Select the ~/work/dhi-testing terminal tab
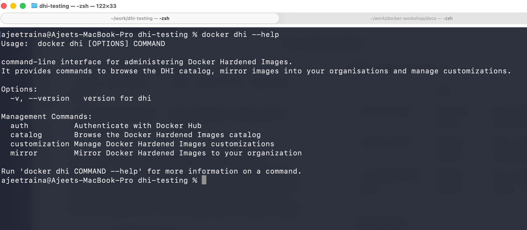The image size is (527, 230). coord(140,18)
